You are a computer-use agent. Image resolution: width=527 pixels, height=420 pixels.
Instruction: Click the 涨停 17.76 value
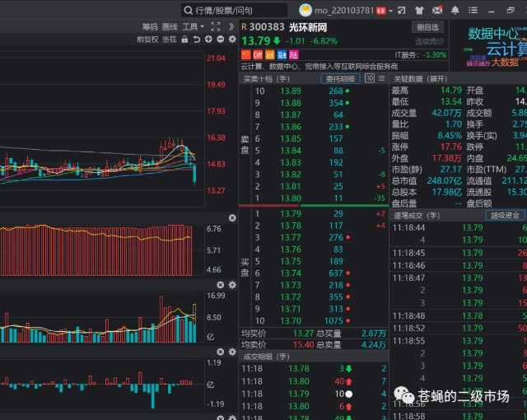(x=451, y=147)
